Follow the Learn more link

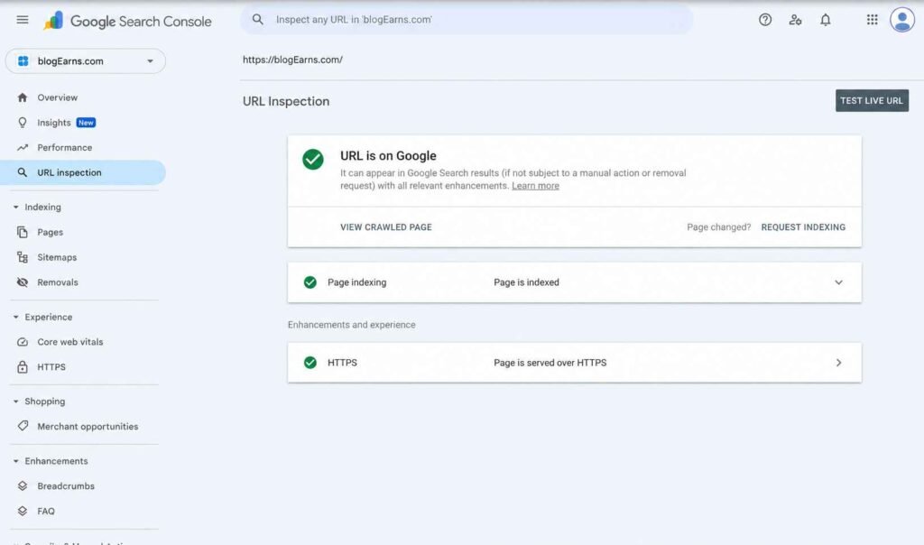[x=535, y=186]
